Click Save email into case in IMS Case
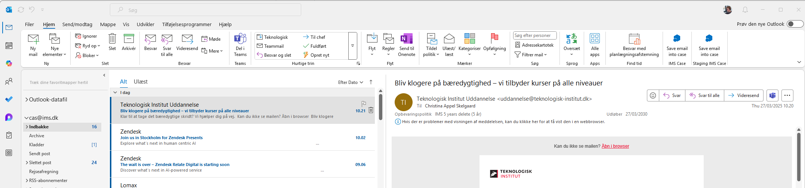This screenshot has width=805, height=188. pyautogui.click(x=677, y=45)
